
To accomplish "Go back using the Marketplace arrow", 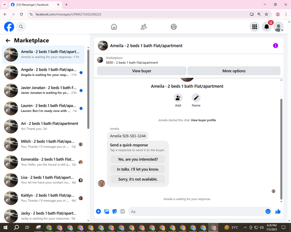I will [8, 41].
